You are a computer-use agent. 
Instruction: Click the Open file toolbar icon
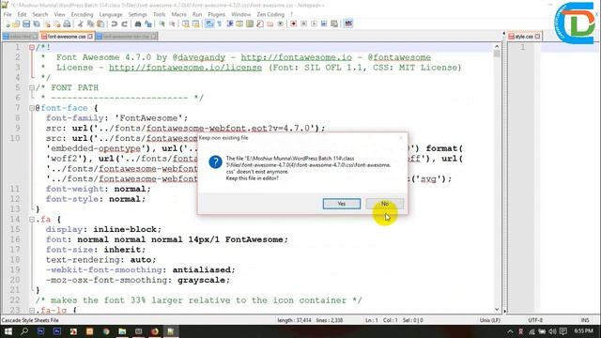(16, 23)
